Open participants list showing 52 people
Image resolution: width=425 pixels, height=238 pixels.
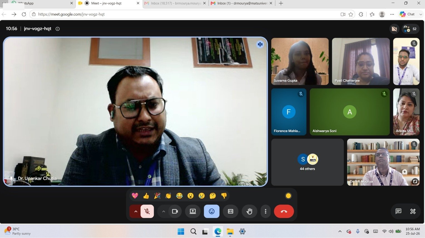pyautogui.click(x=411, y=29)
